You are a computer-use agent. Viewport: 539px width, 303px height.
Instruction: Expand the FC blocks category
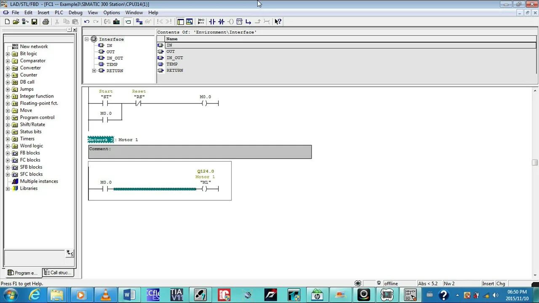[x=8, y=160]
